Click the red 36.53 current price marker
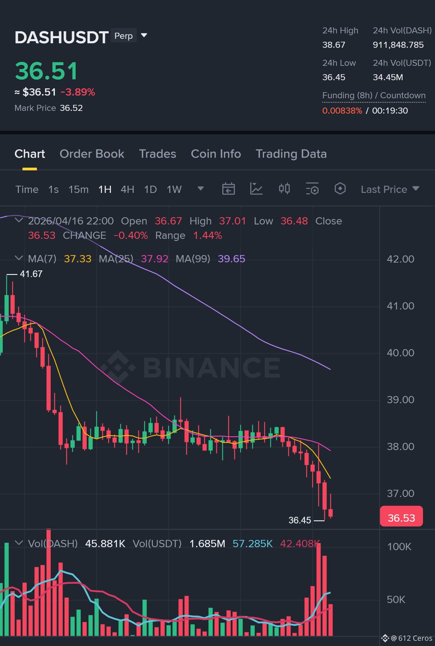 click(x=401, y=516)
